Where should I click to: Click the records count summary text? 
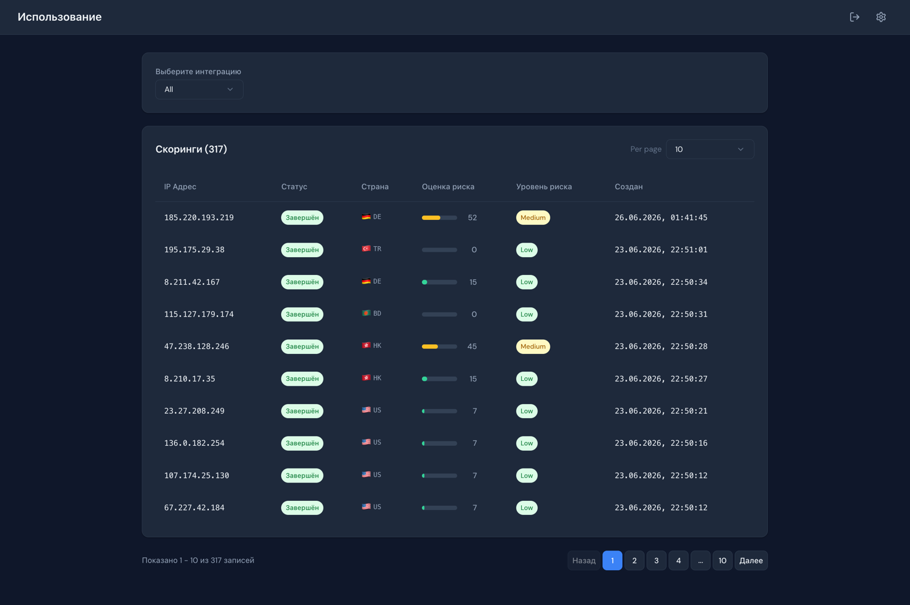[x=198, y=560]
